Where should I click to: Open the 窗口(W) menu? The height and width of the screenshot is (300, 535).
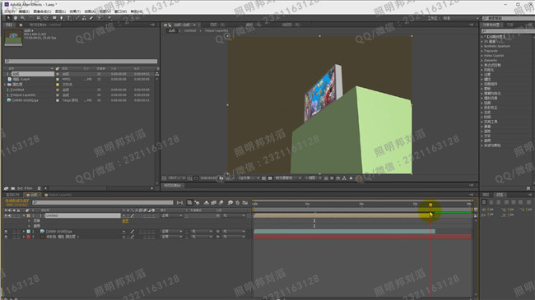[120, 12]
